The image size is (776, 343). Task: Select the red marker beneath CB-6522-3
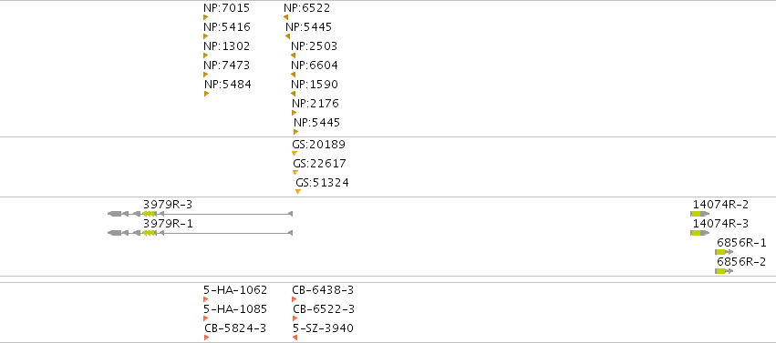pyautogui.click(x=295, y=318)
